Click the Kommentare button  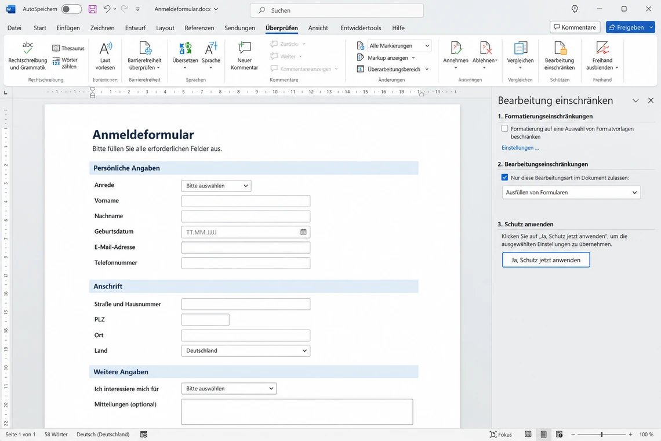[575, 27]
